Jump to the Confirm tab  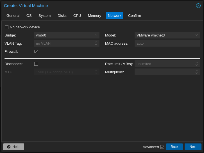click(134, 16)
